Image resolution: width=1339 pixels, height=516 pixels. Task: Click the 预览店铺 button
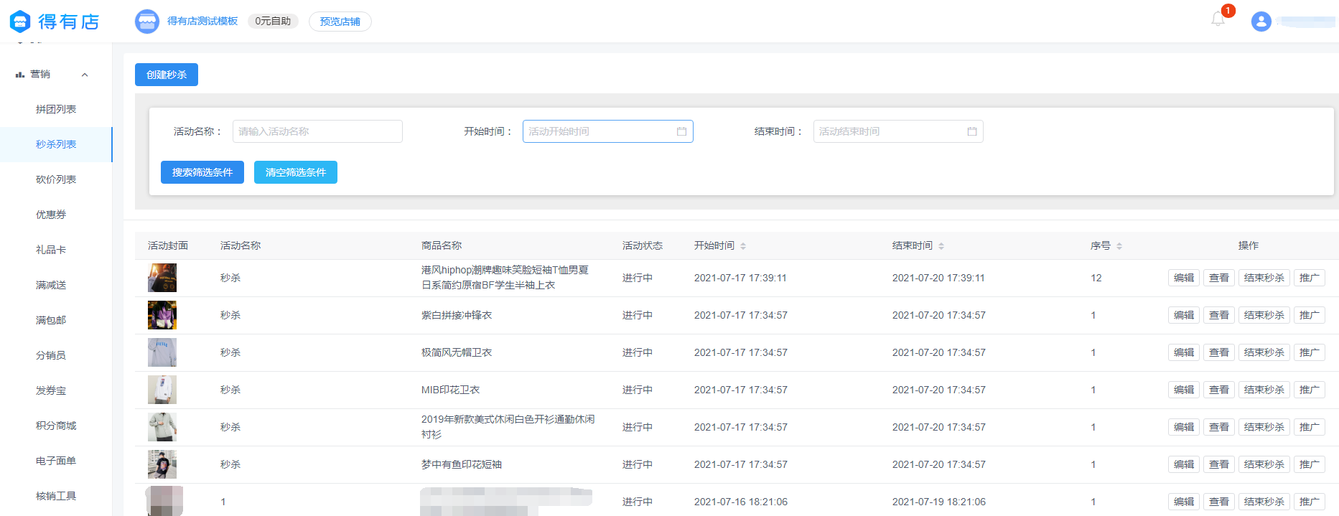340,22
